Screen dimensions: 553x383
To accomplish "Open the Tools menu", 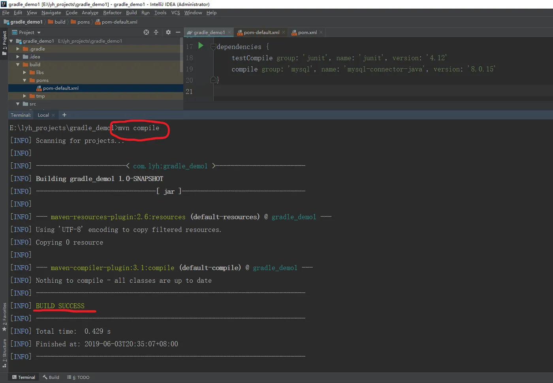I will tap(160, 13).
